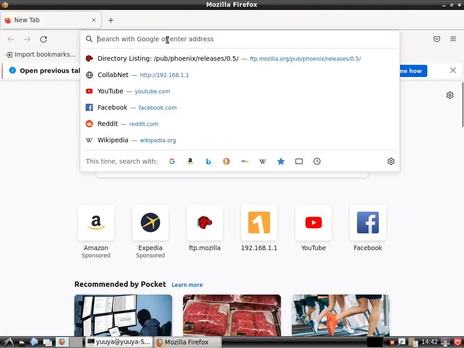Click the clock showing 14:42
Viewport: 464px width, 348px height.
[430, 342]
